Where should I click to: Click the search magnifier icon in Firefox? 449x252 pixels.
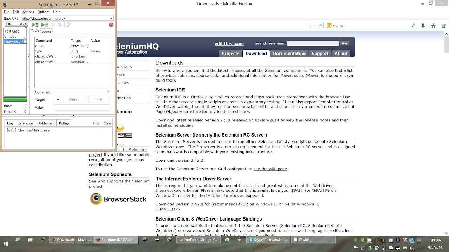413,26
